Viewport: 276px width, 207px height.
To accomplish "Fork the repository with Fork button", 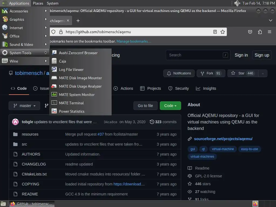I will point(211,73).
